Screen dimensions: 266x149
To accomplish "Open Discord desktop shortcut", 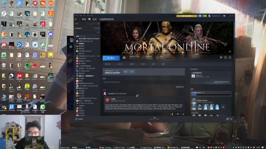I will click(51, 35).
